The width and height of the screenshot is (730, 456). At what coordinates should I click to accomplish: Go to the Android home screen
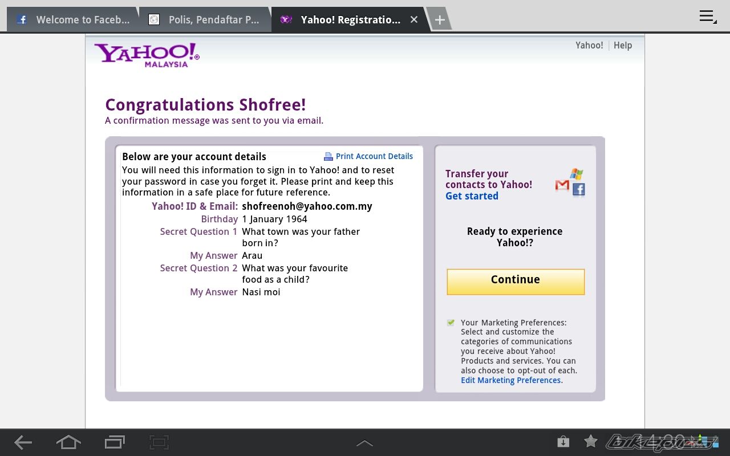pos(68,442)
